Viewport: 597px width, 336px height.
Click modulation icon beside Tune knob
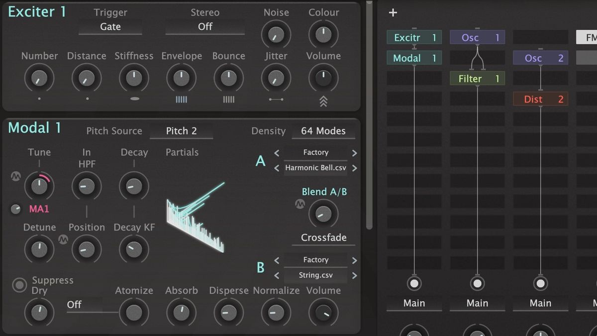pos(16,176)
